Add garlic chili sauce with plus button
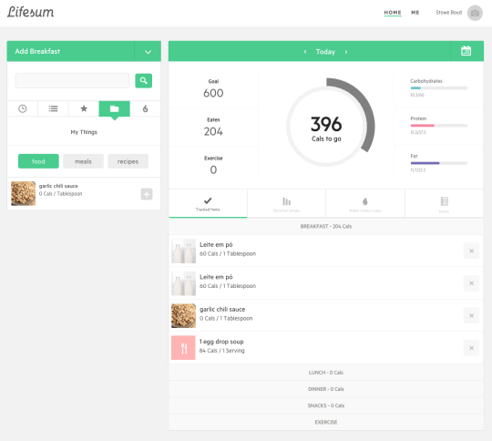This screenshot has width=492, height=441. (147, 194)
